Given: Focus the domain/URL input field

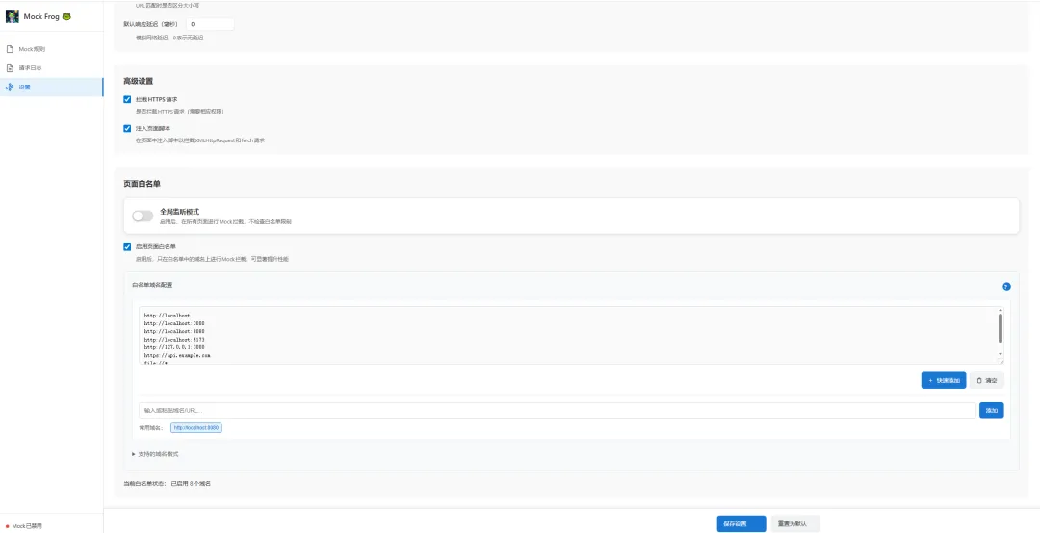Looking at the screenshot, I should pos(558,411).
